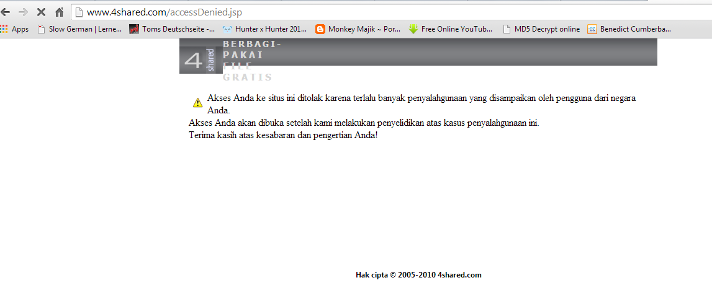Image resolution: width=712 pixels, height=288 pixels.
Task: Open Toms Deutschseite bookmark
Action: [x=172, y=30]
